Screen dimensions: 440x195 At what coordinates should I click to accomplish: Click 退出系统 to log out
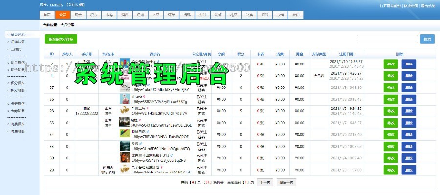(x=428, y=6)
